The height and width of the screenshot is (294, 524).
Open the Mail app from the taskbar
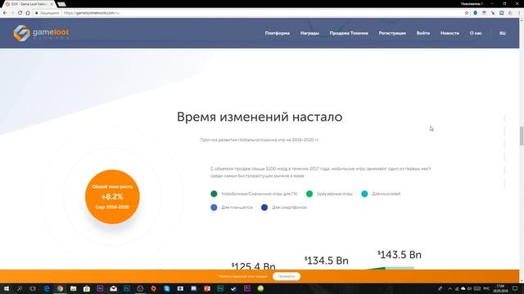click(x=113, y=288)
